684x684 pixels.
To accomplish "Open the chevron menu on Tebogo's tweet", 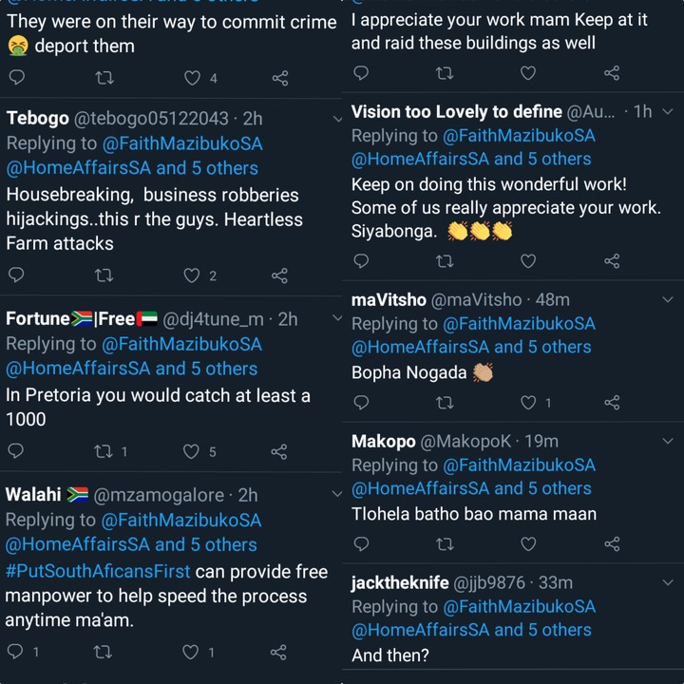I will [x=337, y=119].
